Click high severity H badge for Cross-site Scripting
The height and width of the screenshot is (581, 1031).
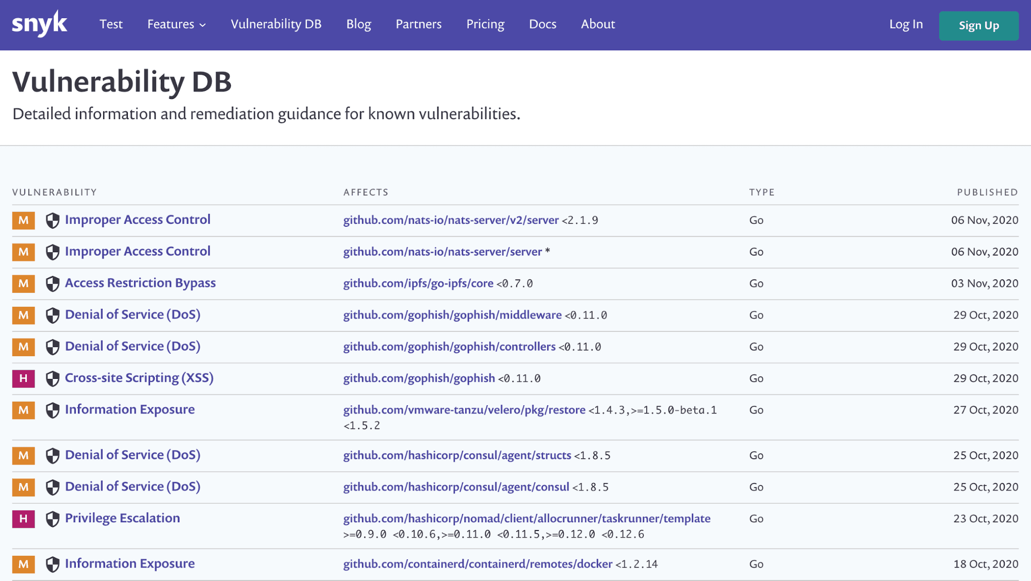(24, 378)
